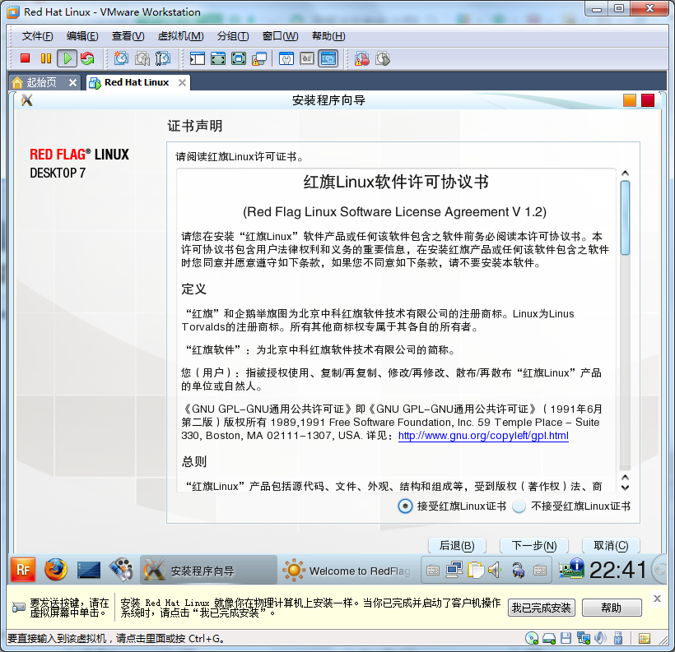Screen dimensions: 675x652
Task: Click the 证书声明 heading text
Action: pyautogui.click(x=195, y=126)
